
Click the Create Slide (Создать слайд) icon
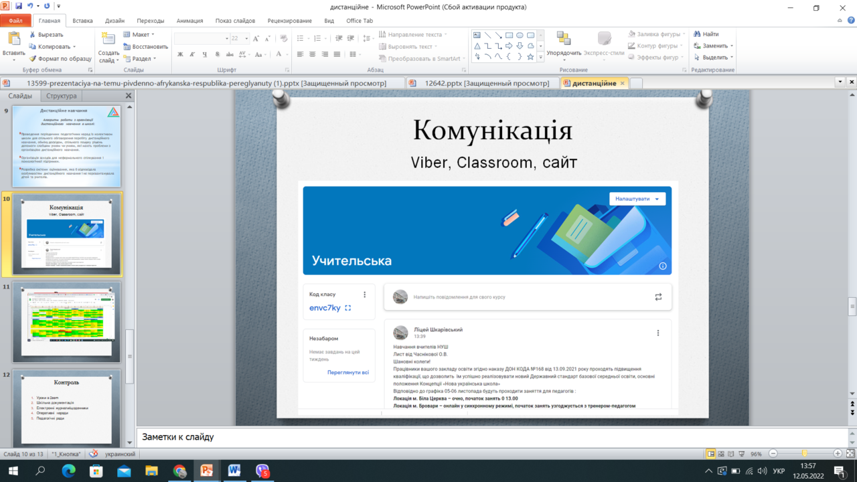pyautogui.click(x=108, y=39)
